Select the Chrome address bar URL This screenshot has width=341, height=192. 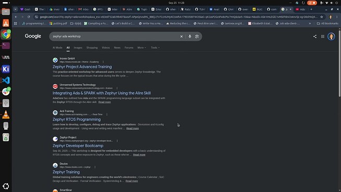point(178,17)
